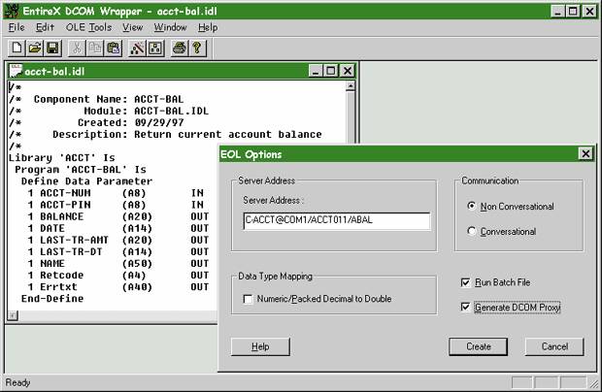Click the EntireX application icon in title bar
This screenshot has width=602, height=392.
[x=12, y=11]
